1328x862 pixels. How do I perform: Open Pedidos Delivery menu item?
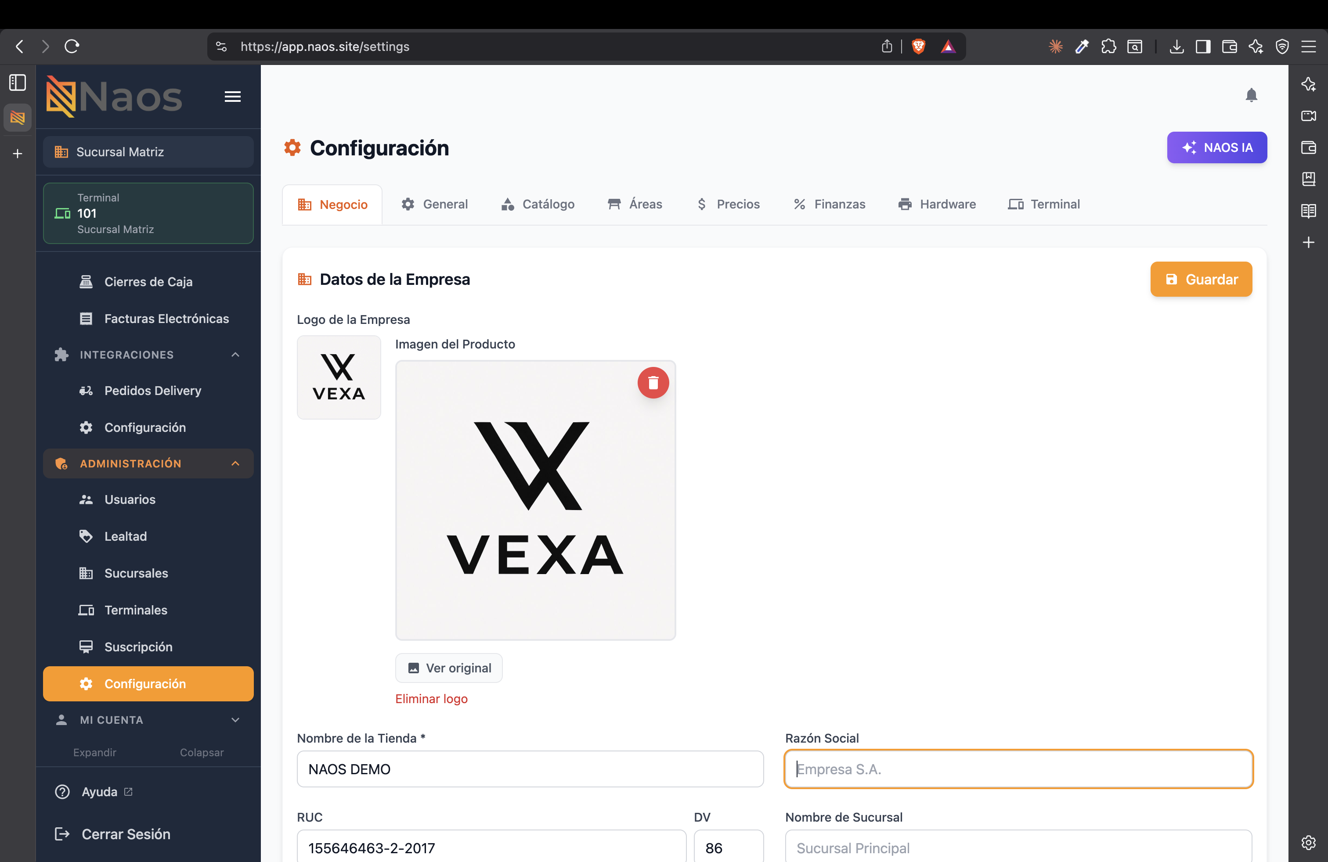tap(148, 390)
